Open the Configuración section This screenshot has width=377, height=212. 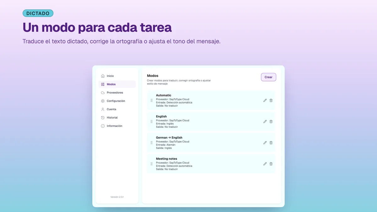tap(117, 101)
